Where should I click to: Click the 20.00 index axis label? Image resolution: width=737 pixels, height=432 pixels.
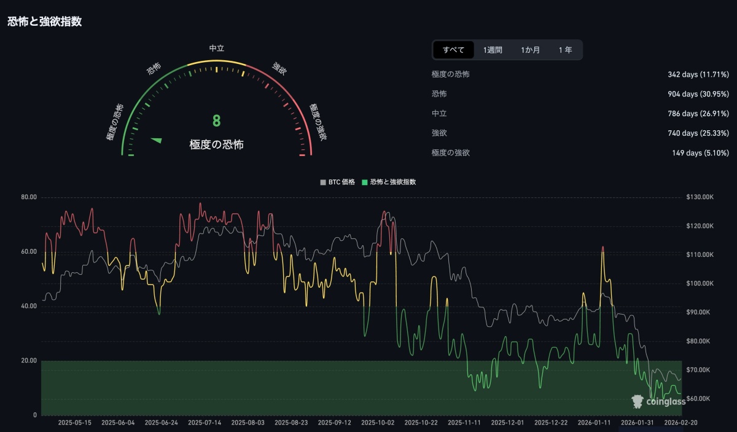click(x=29, y=361)
